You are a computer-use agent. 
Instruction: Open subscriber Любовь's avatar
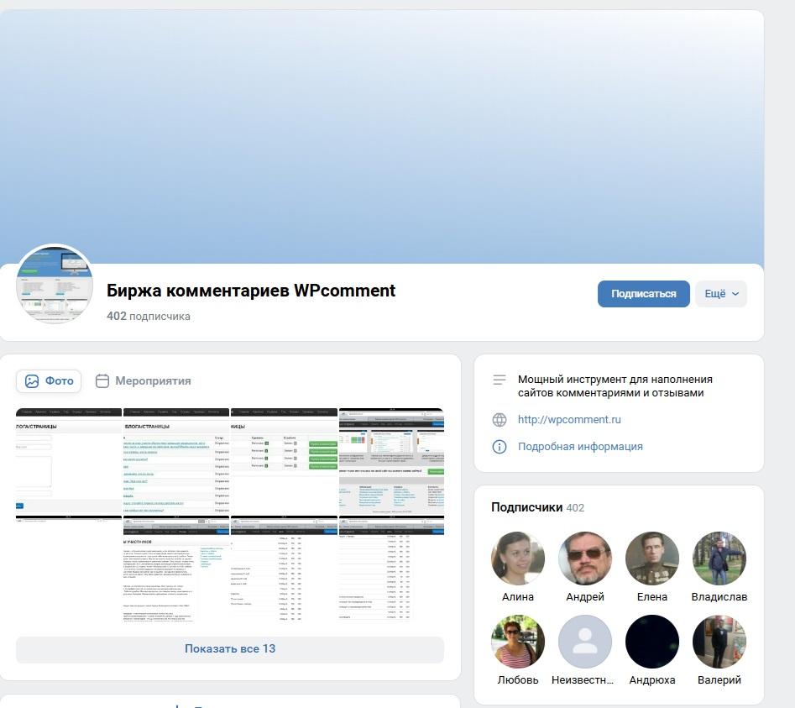[518, 641]
